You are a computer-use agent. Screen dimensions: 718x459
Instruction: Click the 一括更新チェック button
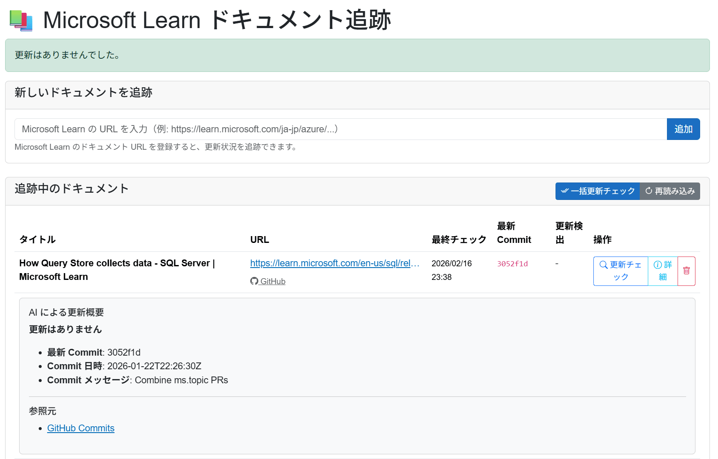click(598, 191)
